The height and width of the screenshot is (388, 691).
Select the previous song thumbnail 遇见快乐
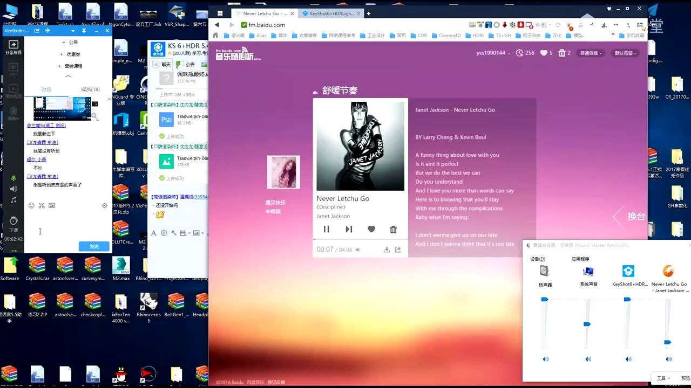[283, 172]
